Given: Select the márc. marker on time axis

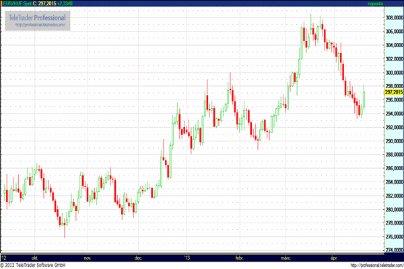Looking at the screenshot, I should click(288, 258).
